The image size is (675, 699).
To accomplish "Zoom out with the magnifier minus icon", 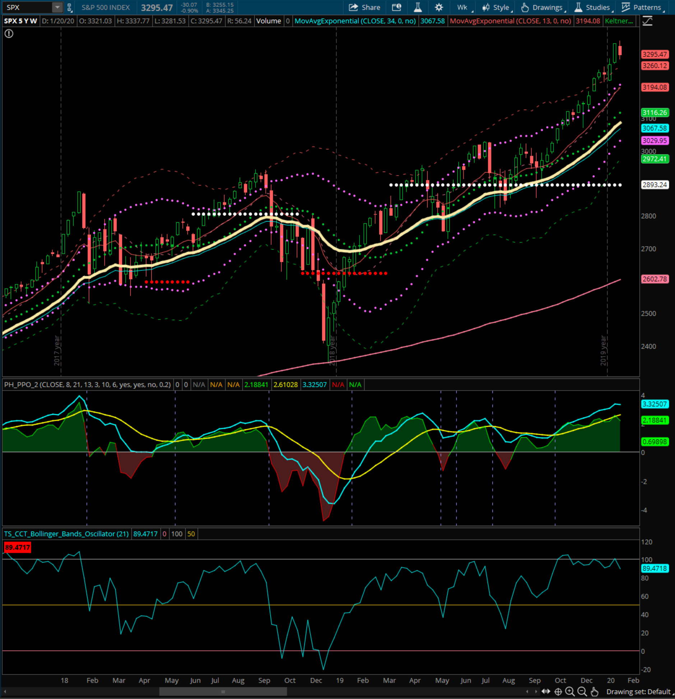I will [x=582, y=691].
